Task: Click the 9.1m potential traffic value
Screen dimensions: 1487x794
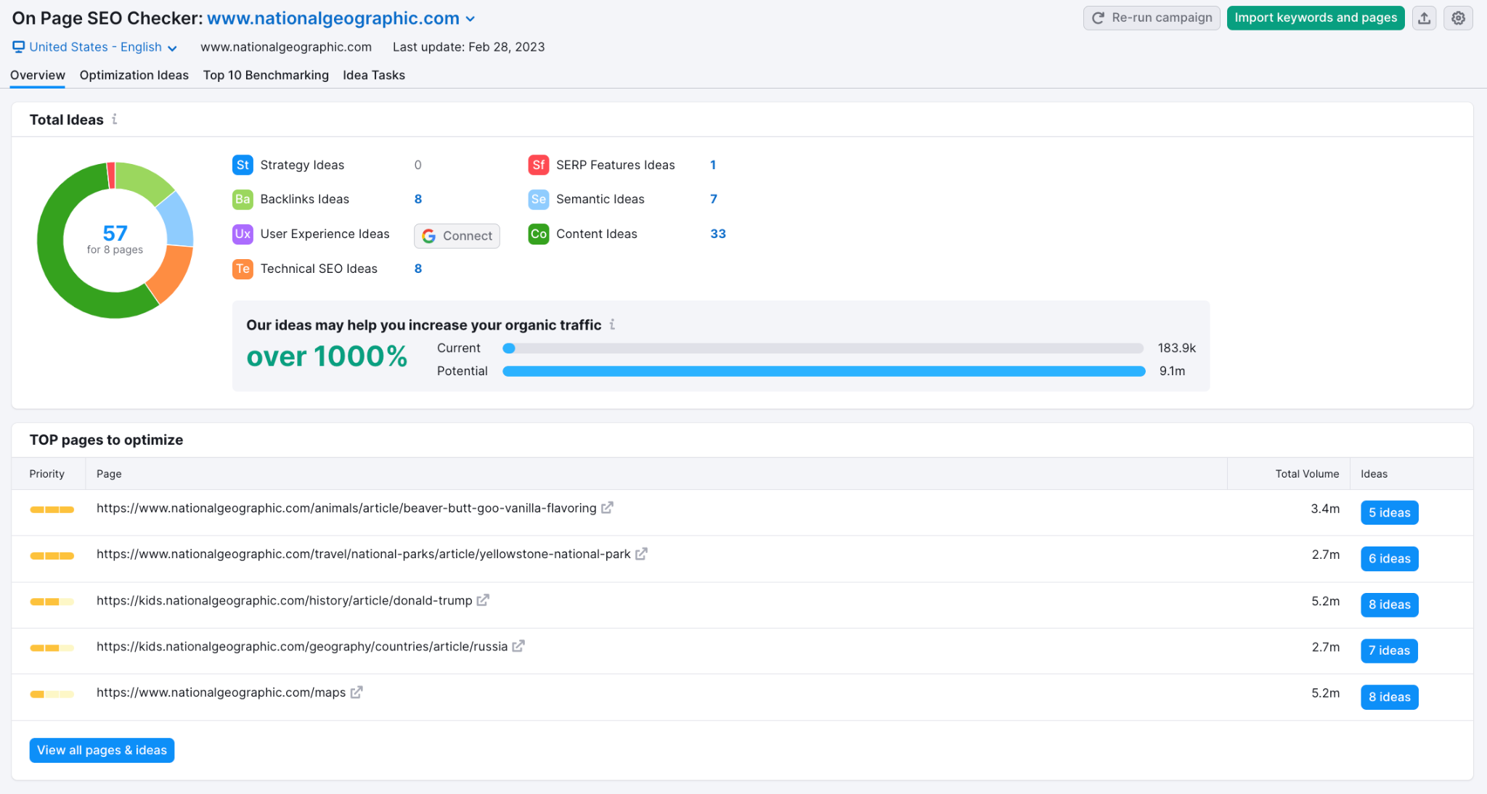Action: click(x=1172, y=371)
